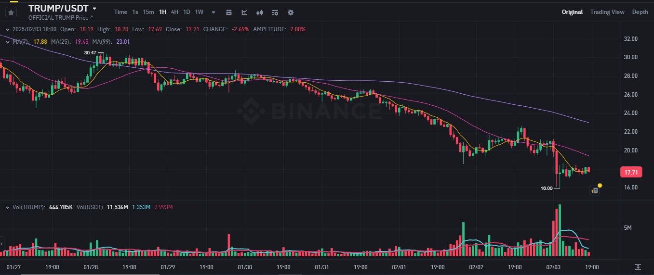654x275 pixels.
Task: Click the candlestick chart style icon
Action: pyautogui.click(x=260, y=12)
